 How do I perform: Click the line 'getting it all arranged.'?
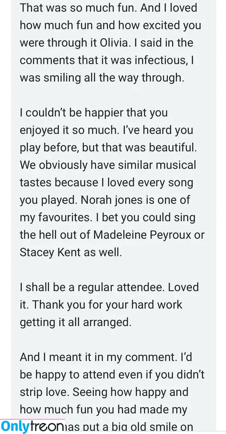(x=75, y=322)
